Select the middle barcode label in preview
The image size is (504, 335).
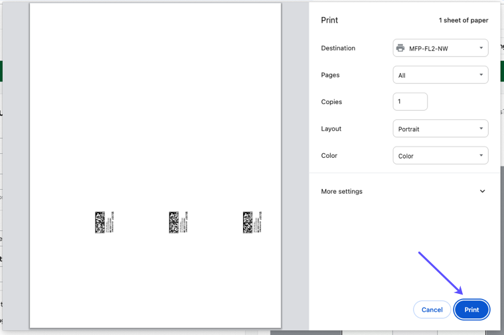(179, 222)
